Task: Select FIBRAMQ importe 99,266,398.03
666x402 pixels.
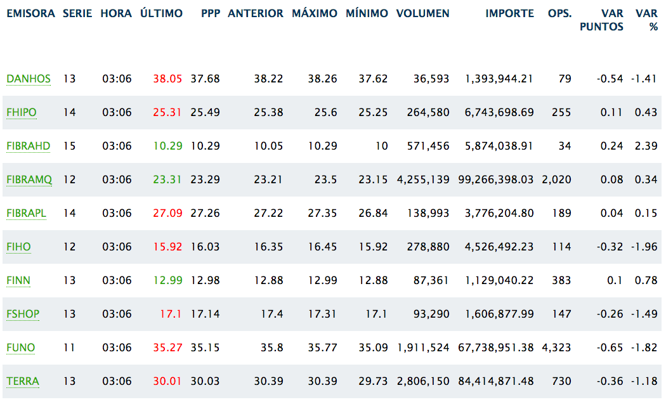Action: click(495, 179)
